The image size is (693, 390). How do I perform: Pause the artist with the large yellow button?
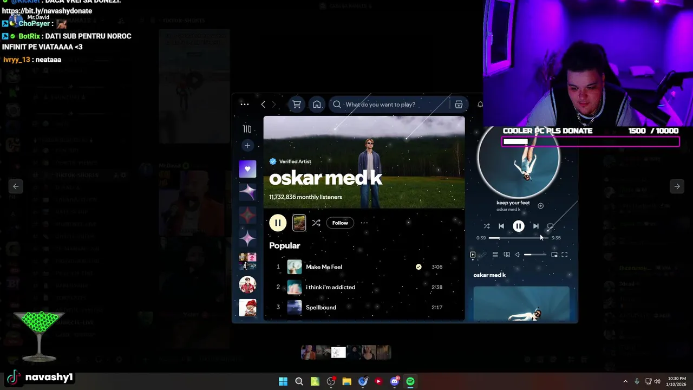tap(278, 223)
